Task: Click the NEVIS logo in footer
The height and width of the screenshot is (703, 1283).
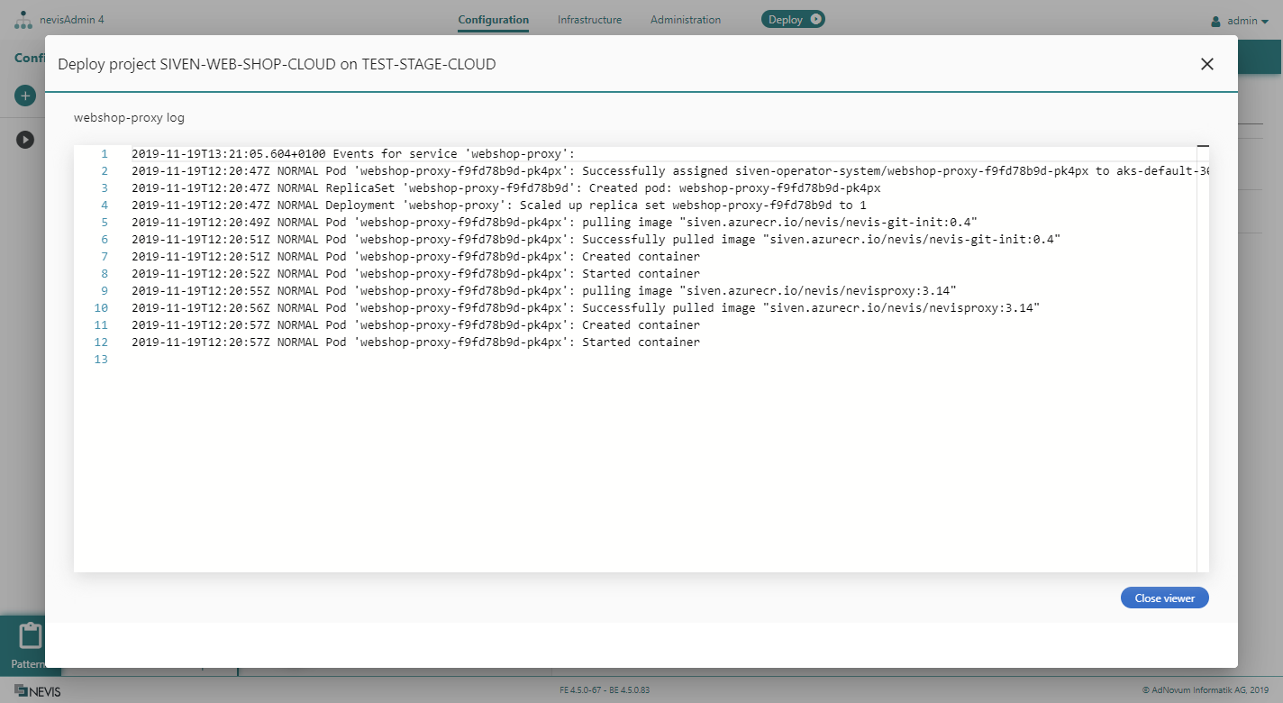Action: pyautogui.click(x=38, y=691)
